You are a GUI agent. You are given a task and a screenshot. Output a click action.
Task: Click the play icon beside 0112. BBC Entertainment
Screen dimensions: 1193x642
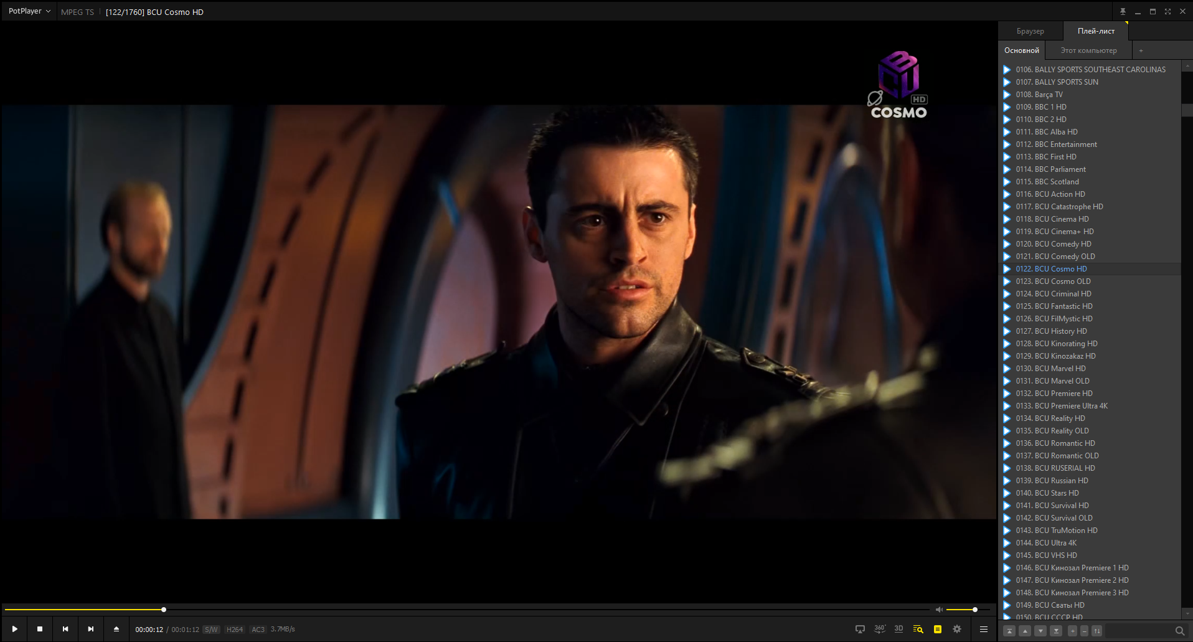[1007, 144]
